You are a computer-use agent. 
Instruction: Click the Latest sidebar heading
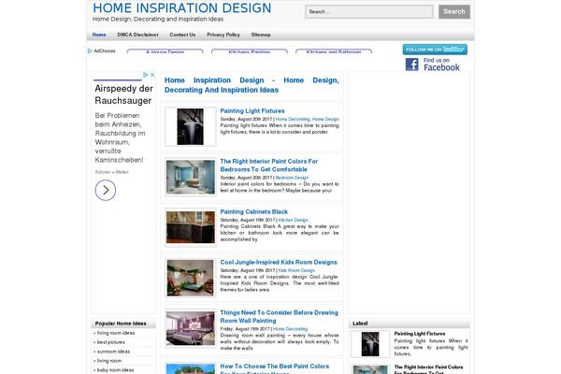point(360,324)
